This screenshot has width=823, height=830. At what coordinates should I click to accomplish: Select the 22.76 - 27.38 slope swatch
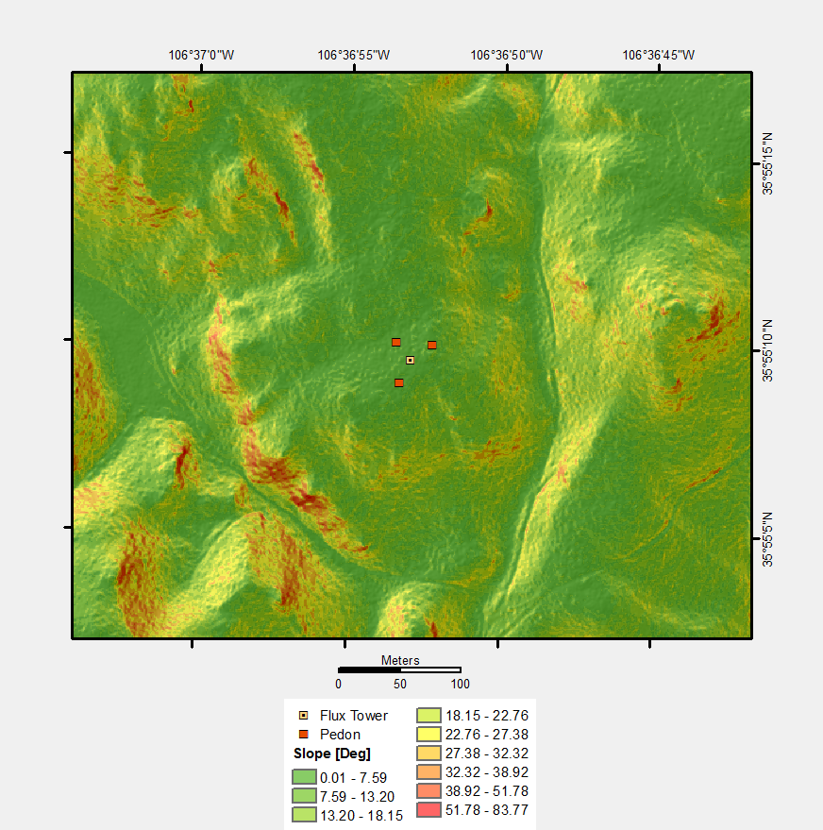[x=428, y=735]
